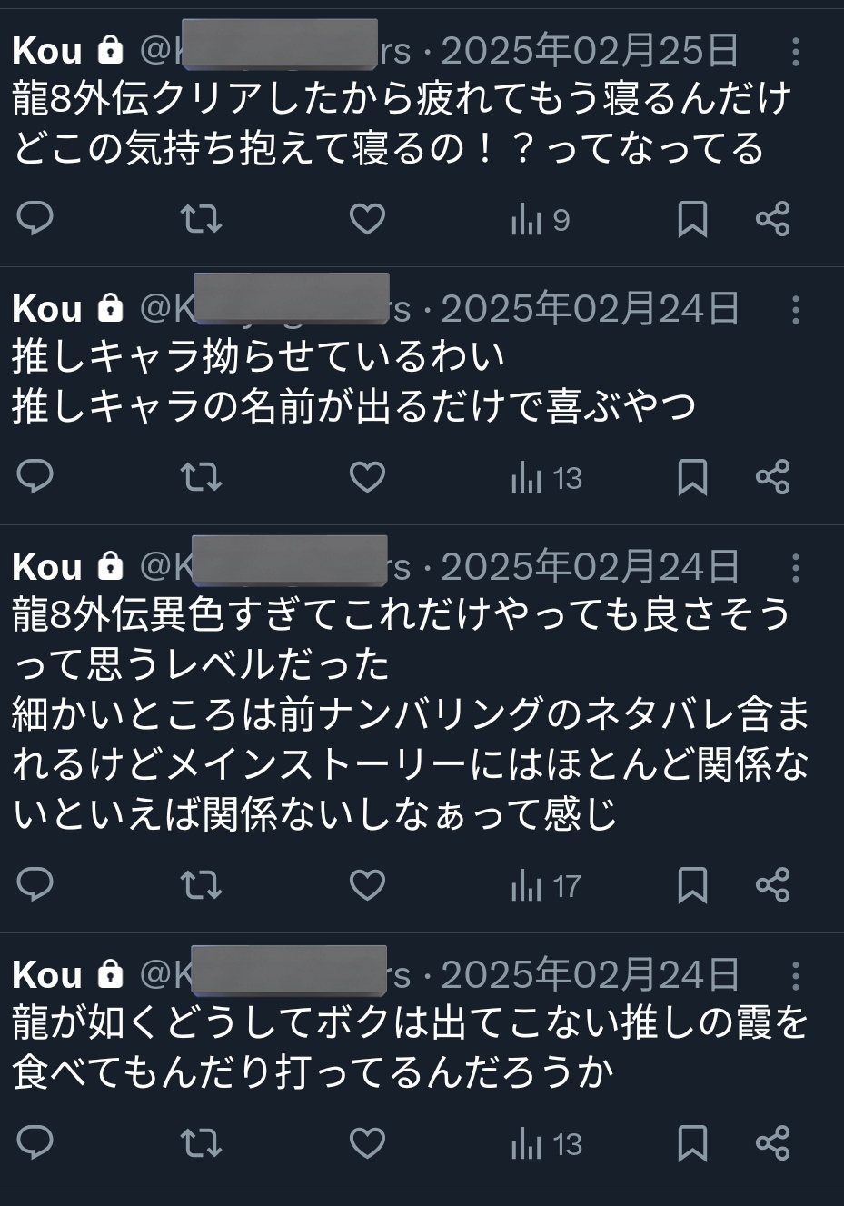Screen dimensions: 844x1206
Task: Bookmark the 龍が如くどうしてボクは tweet
Action: pos(692,1143)
